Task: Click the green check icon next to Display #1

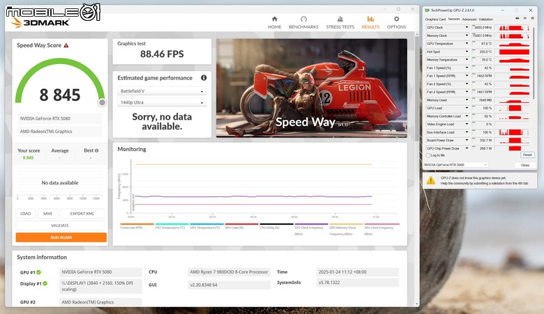Action: pyautogui.click(x=45, y=283)
